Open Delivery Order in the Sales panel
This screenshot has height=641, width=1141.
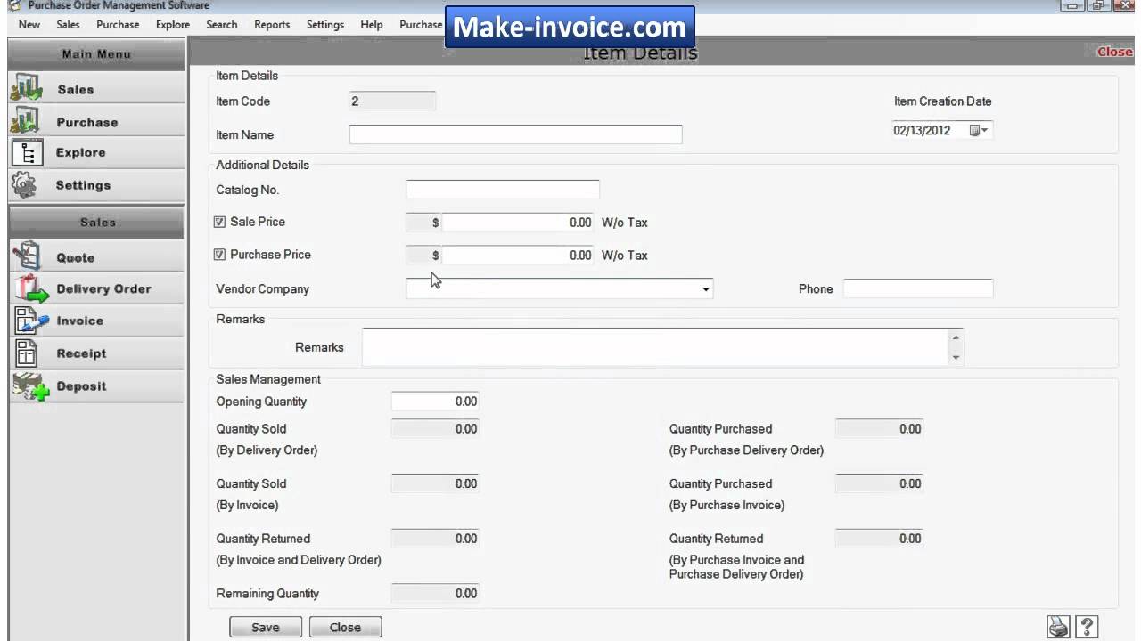tap(96, 288)
